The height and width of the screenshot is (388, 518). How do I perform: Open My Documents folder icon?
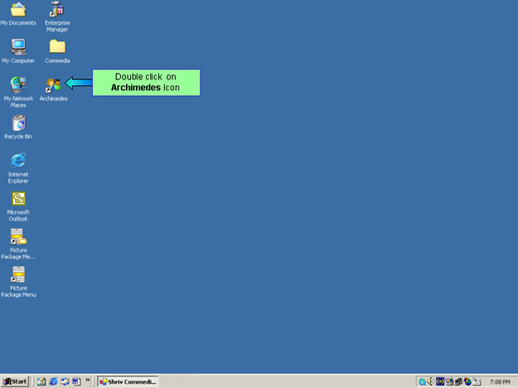pyautogui.click(x=17, y=11)
